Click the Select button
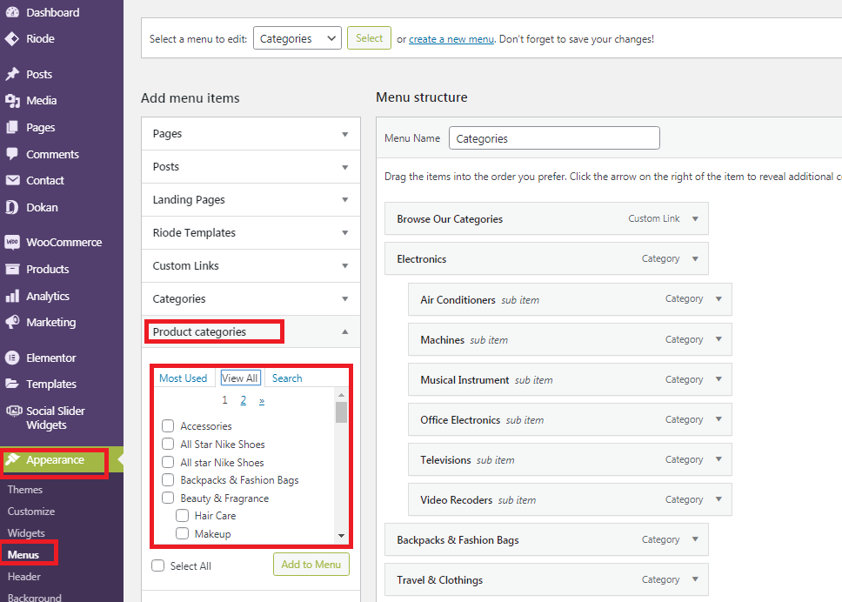The image size is (842, 602). (x=369, y=38)
